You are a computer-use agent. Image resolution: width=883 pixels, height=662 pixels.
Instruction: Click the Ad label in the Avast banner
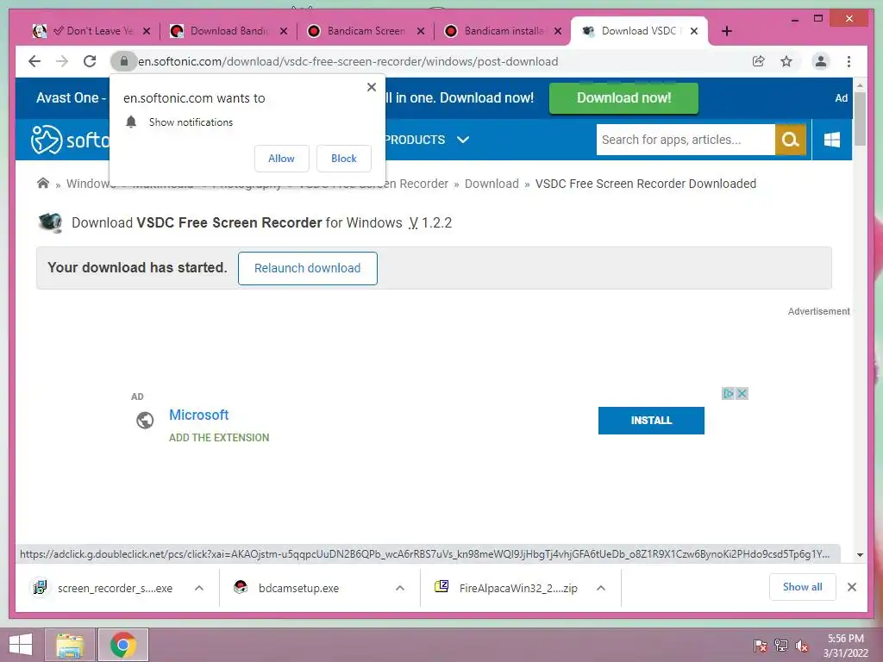pos(842,98)
